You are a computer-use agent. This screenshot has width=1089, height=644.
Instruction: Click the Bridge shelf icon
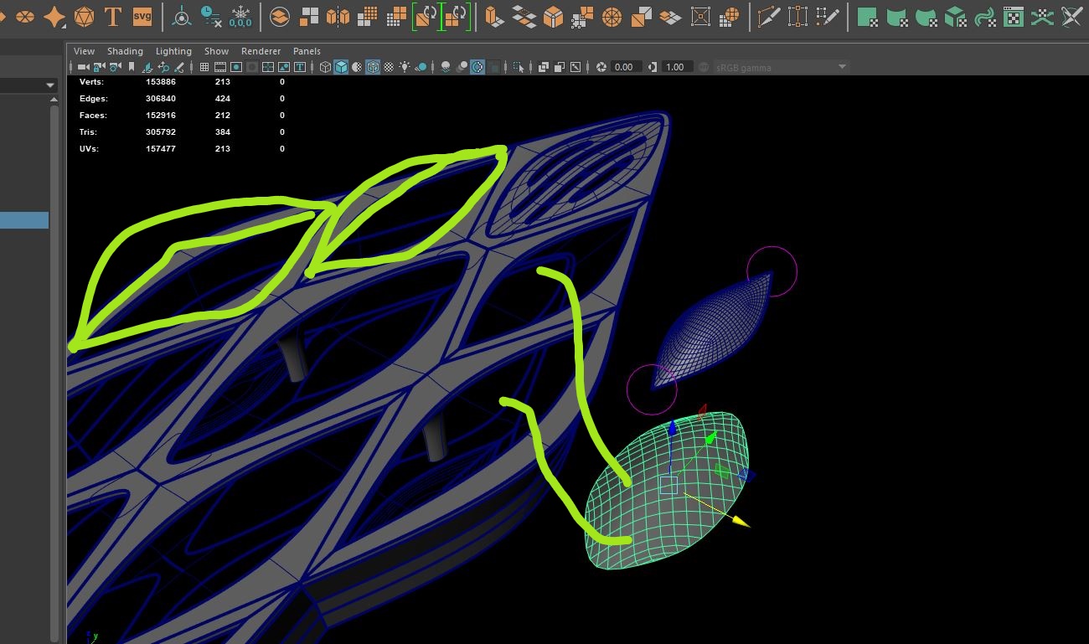[524, 16]
